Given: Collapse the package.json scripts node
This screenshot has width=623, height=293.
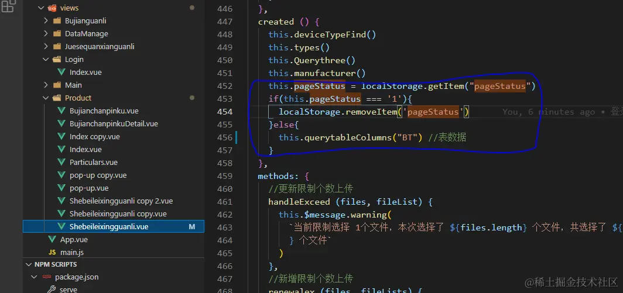Looking at the screenshot, I should 34,277.
